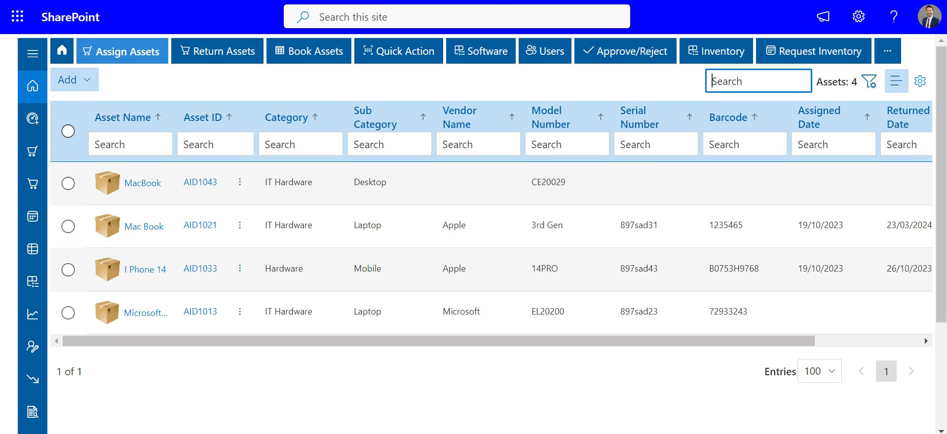Open the table settings gear icon
The image size is (947, 434).
(920, 81)
